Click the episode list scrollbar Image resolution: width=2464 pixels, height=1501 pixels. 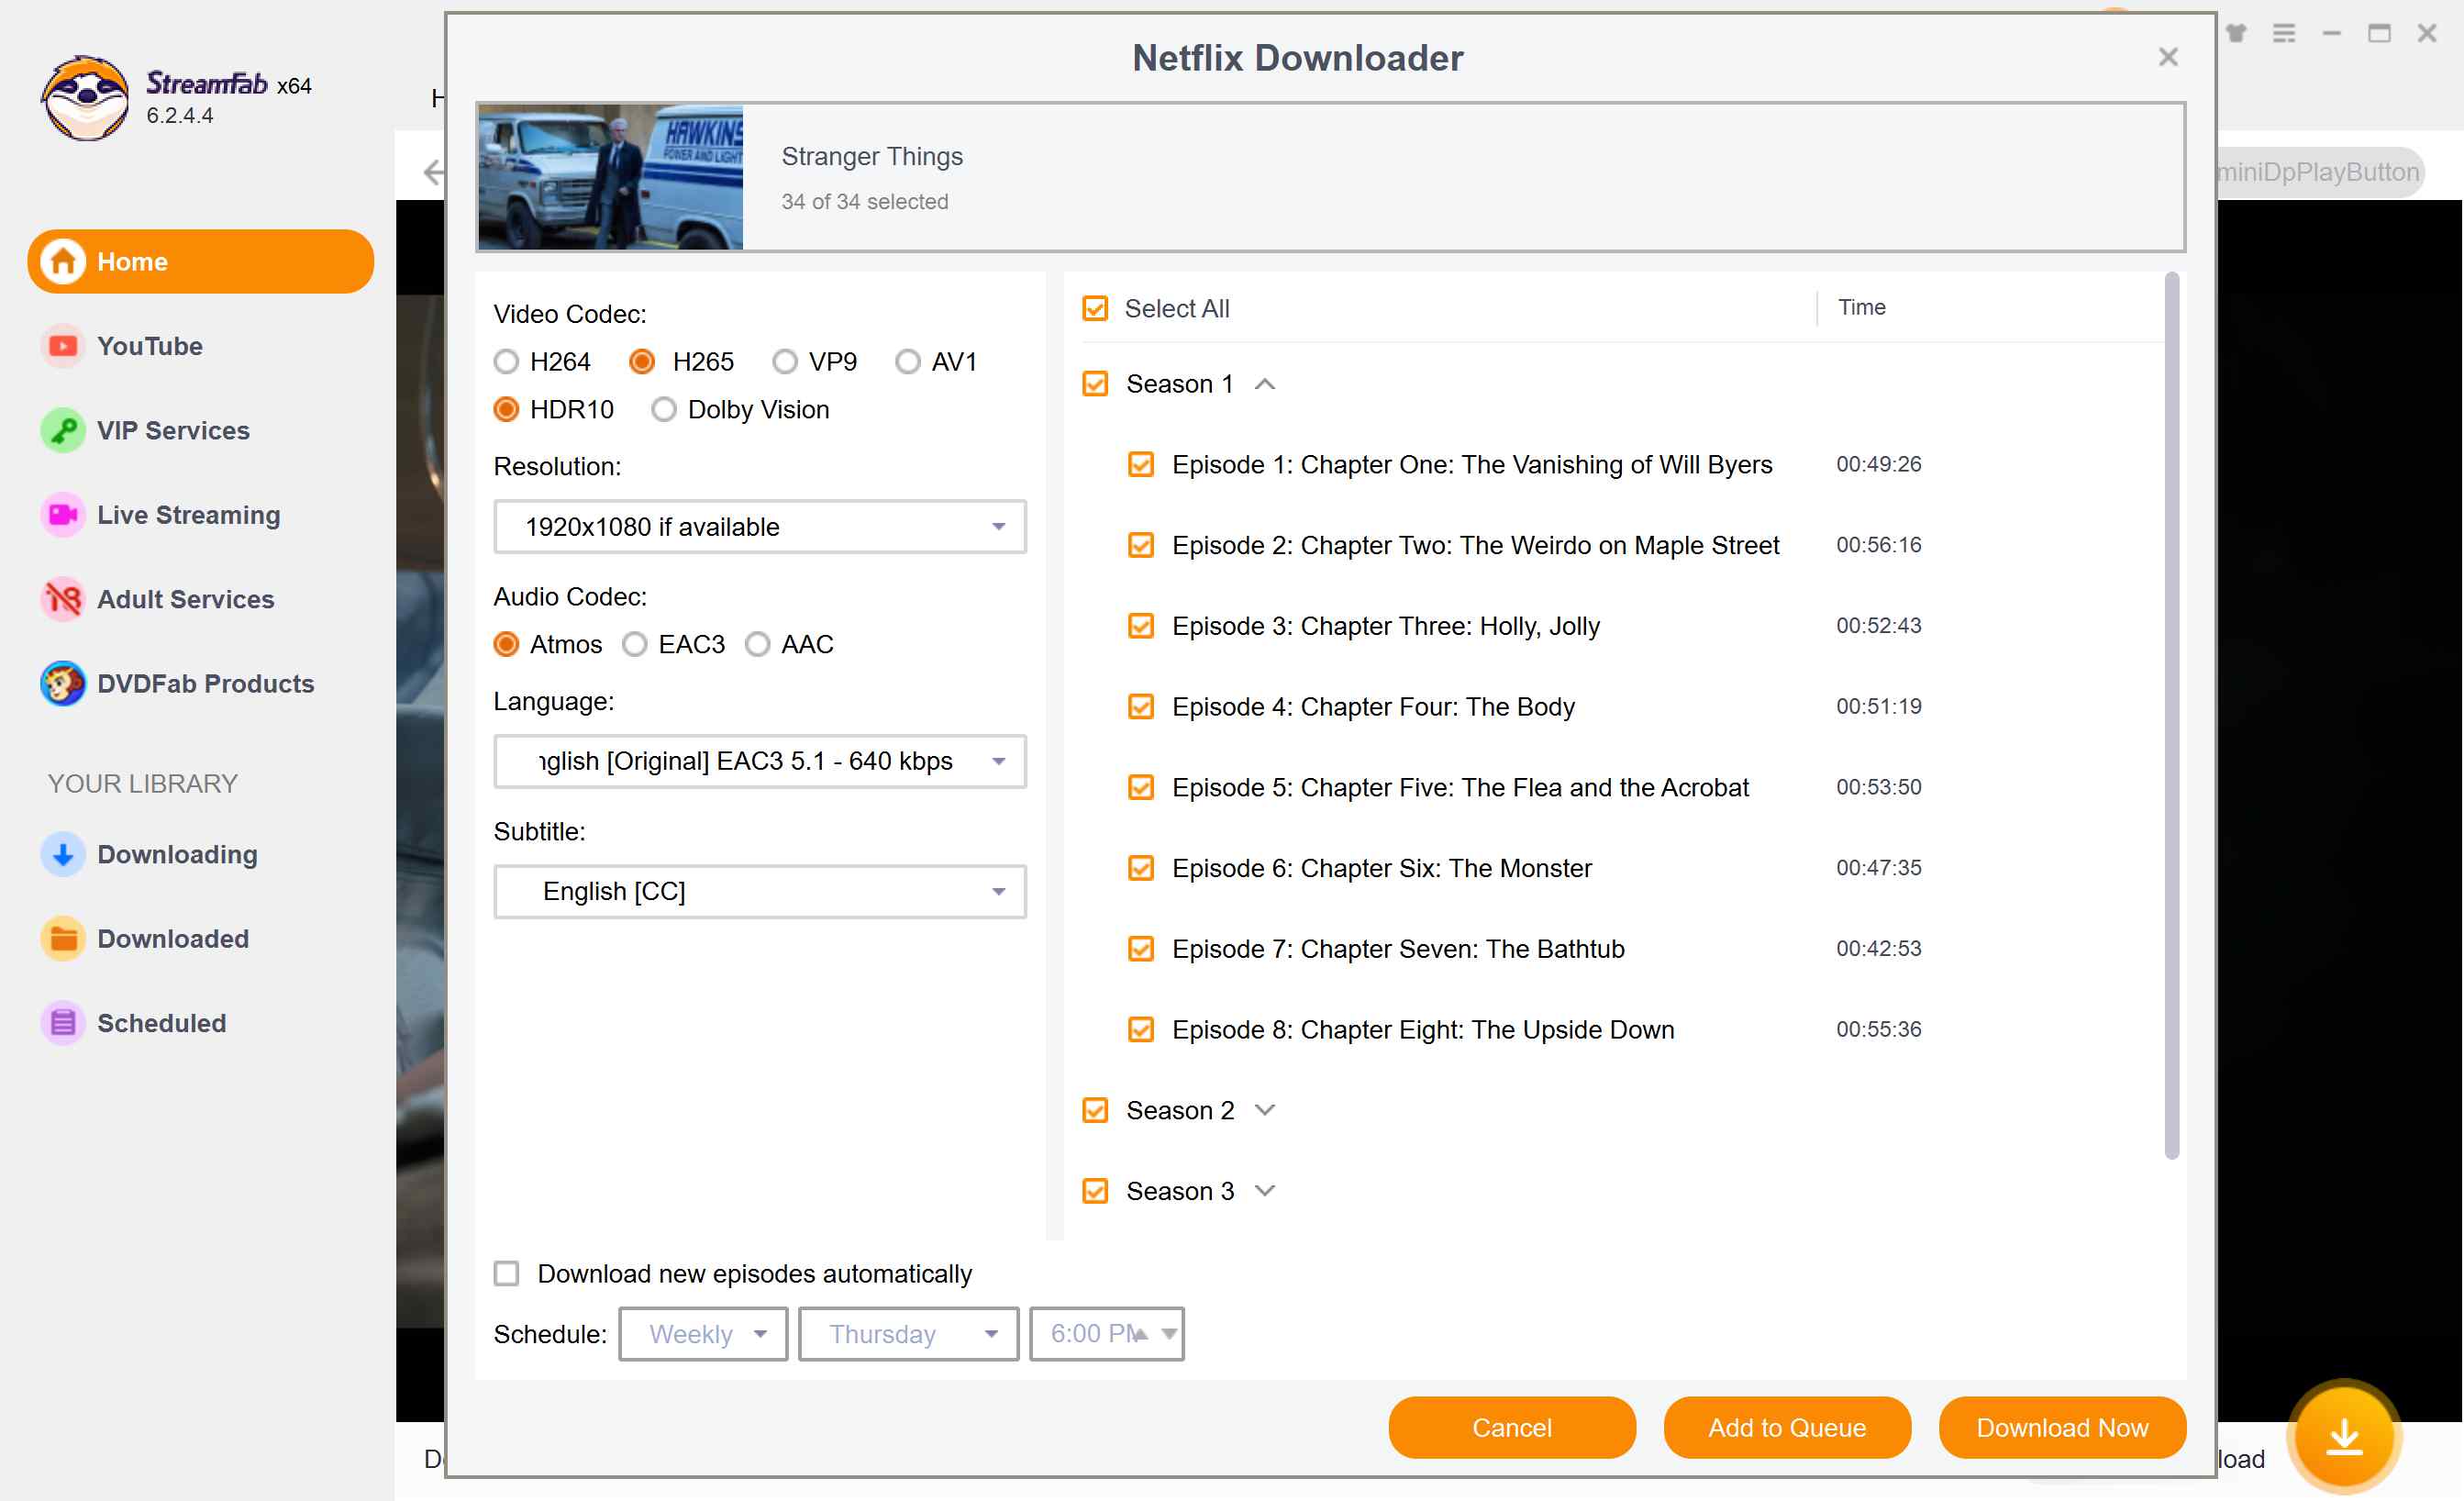pyautogui.click(x=2171, y=716)
